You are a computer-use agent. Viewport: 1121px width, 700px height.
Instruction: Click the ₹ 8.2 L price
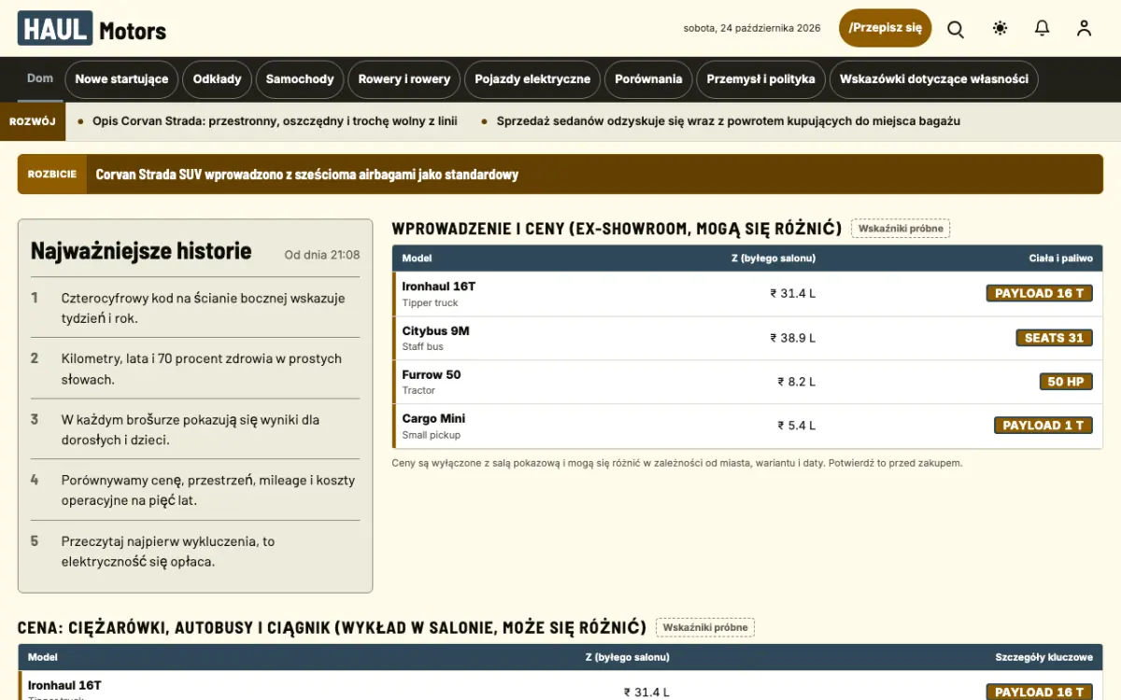797,382
